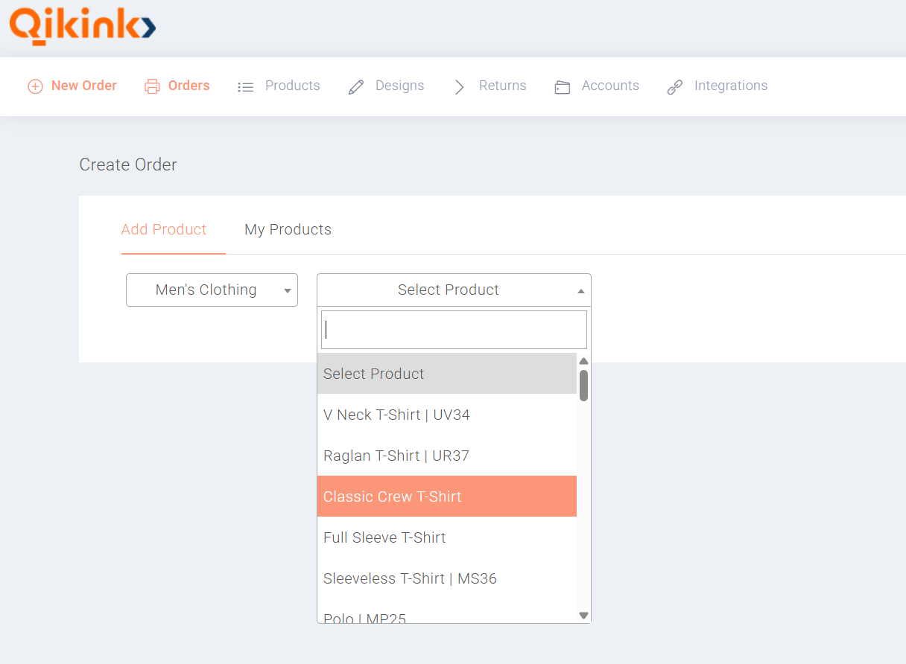The width and height of the screenshot is (906, 664).
Task: Click the product list scrollbar thumb
Action: coord(584,386)
